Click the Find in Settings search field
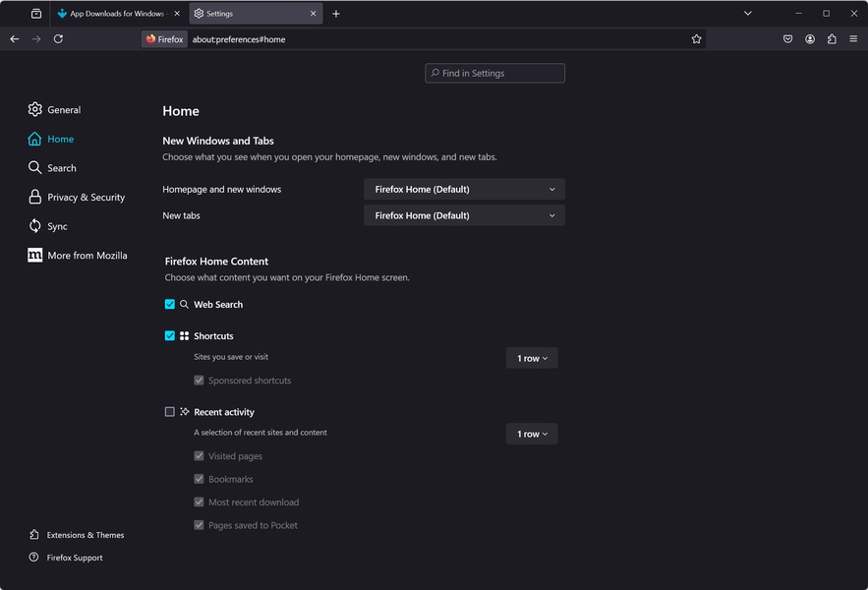Image resolution: width=868 pixels, height=590 pixels. tap(495, 73)
